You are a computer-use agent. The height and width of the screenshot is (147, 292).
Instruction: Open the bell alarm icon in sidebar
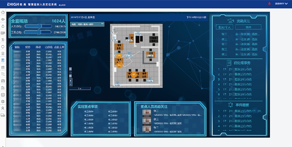click(x=3, y=26)
